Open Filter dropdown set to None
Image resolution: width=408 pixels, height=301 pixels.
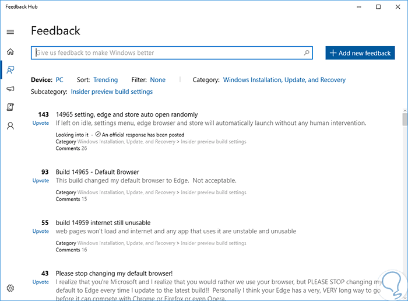point(157,80)
